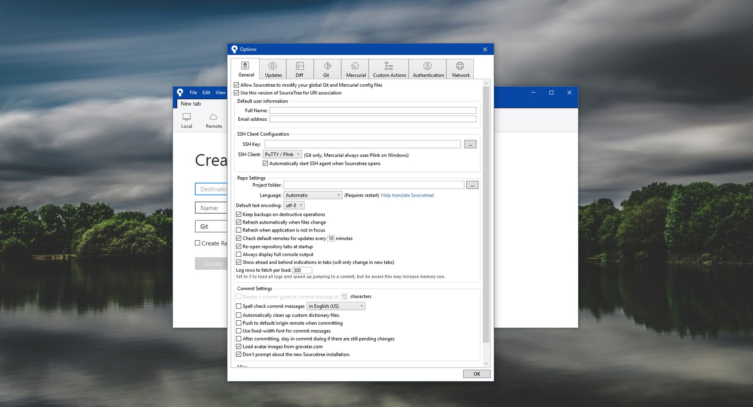Open the General options tab

click(246, 69)
